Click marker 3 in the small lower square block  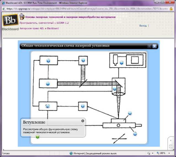(x=83, y=106)
